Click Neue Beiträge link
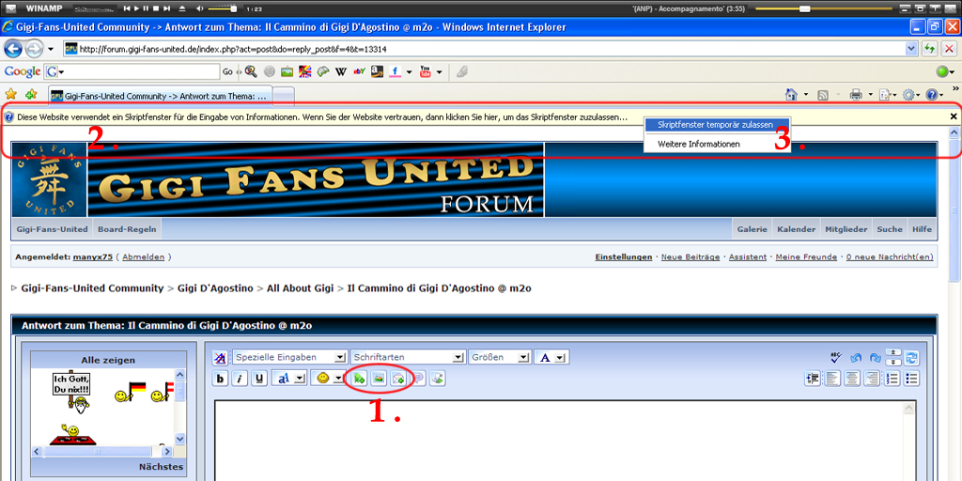962x481 pixels. click(690, 257)
